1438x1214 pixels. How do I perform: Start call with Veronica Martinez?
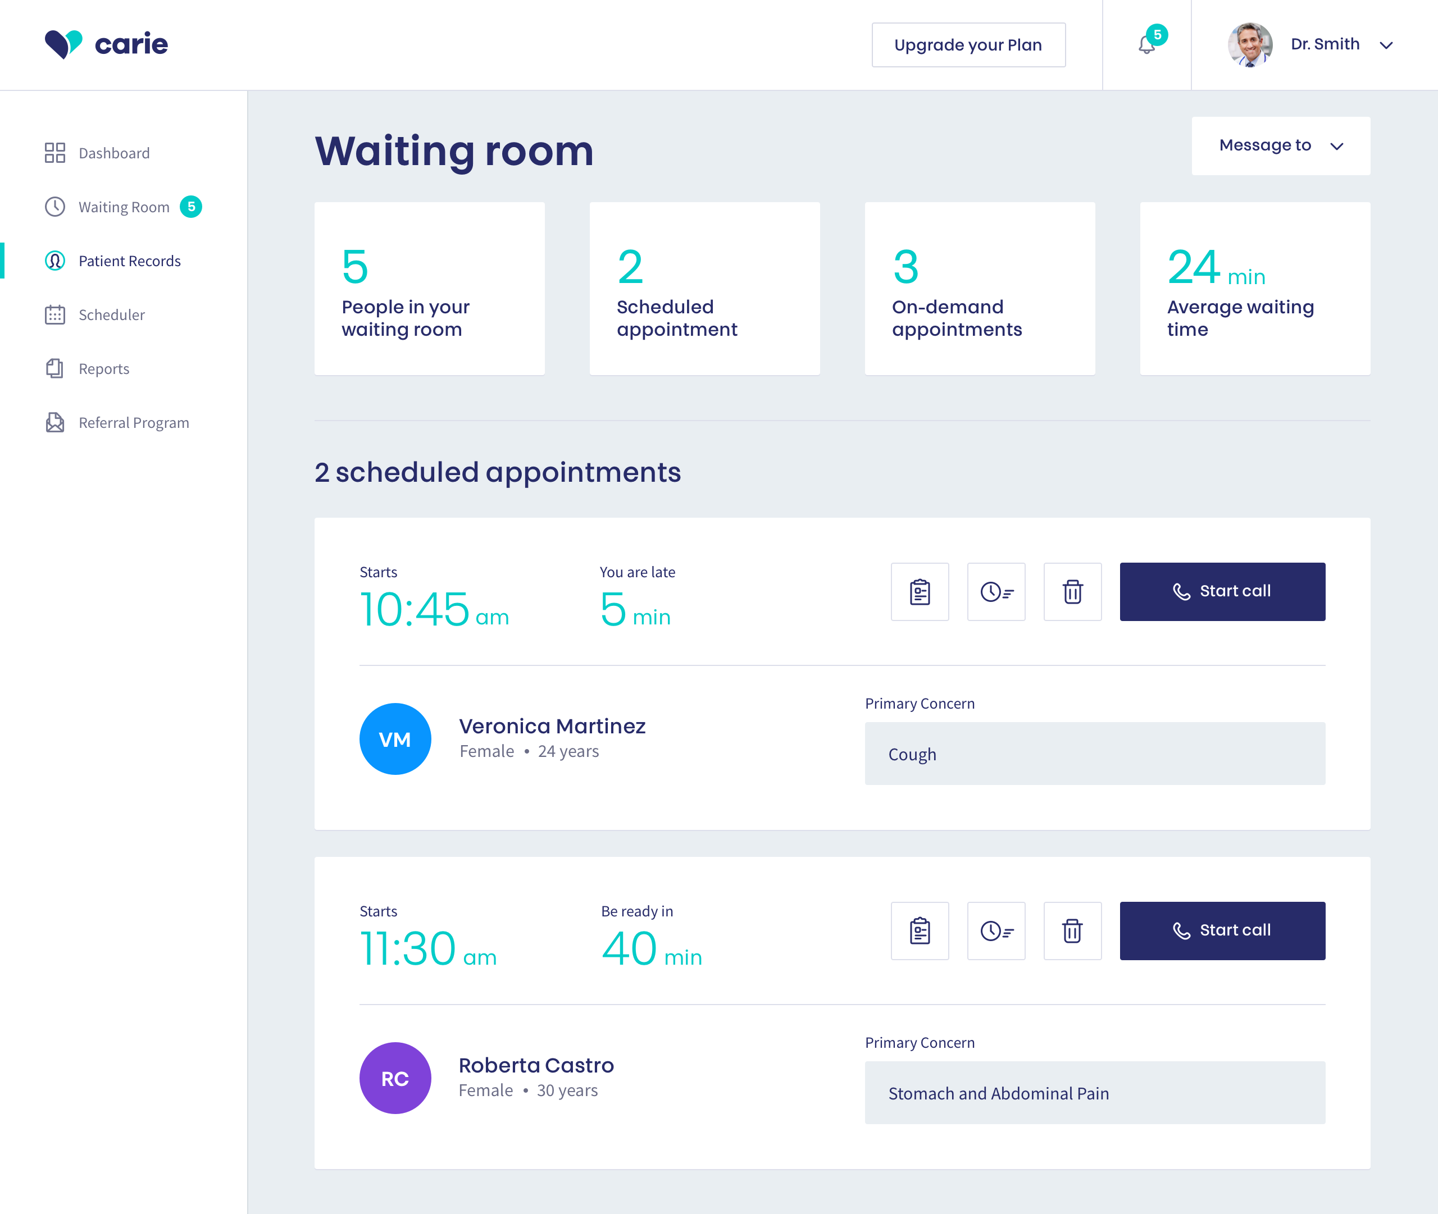click(x=1222, y=592)
